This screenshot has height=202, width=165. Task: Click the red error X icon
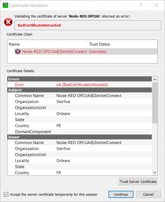tap(8, 22)
